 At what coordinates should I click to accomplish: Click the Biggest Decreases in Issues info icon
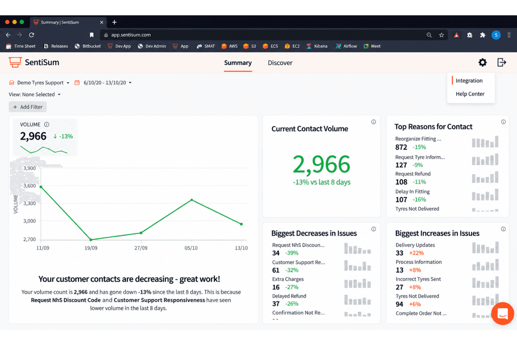[373, 229]
